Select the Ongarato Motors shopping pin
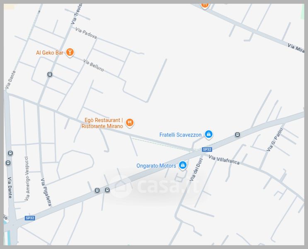The image size is (308, 249). point(183,165)
